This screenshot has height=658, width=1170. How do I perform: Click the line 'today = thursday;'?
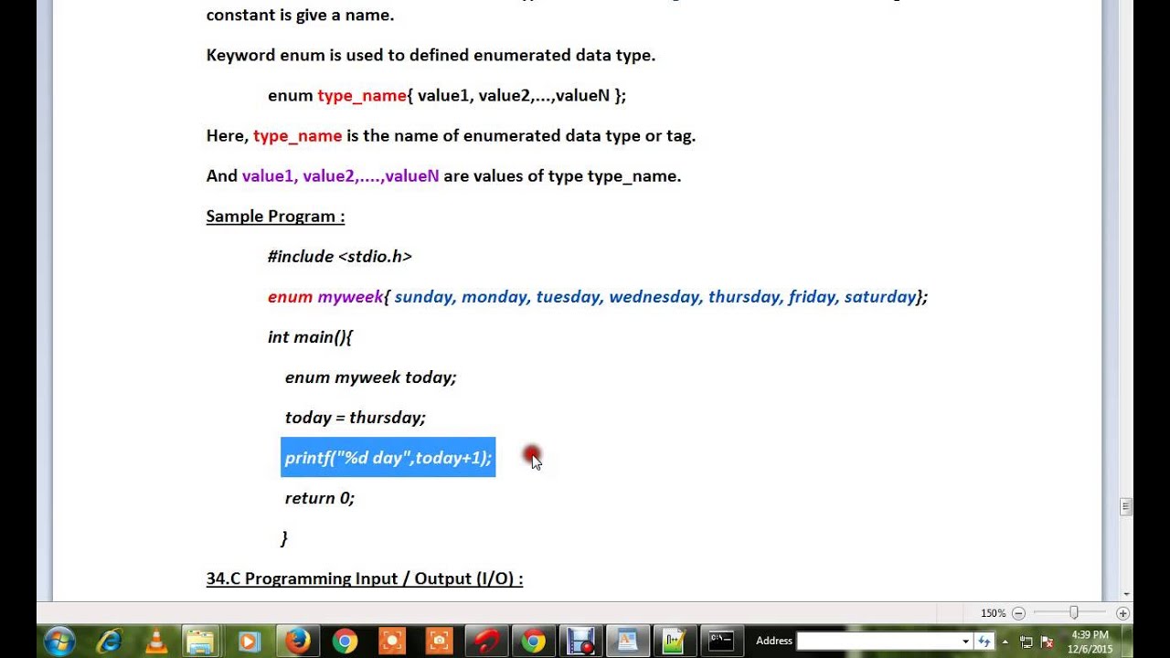coord(356,418)
